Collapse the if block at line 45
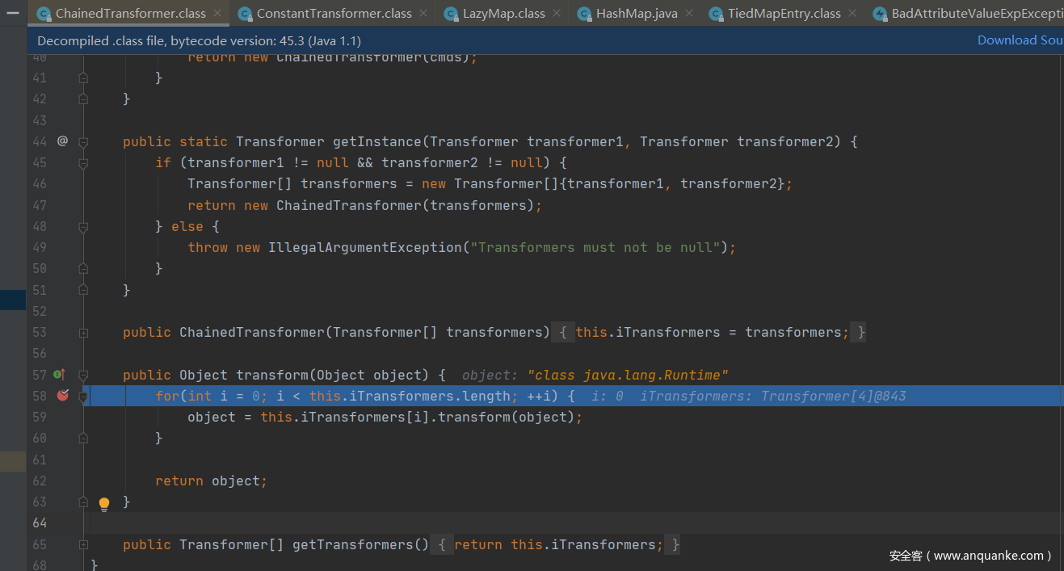 [x=83, y=163]
